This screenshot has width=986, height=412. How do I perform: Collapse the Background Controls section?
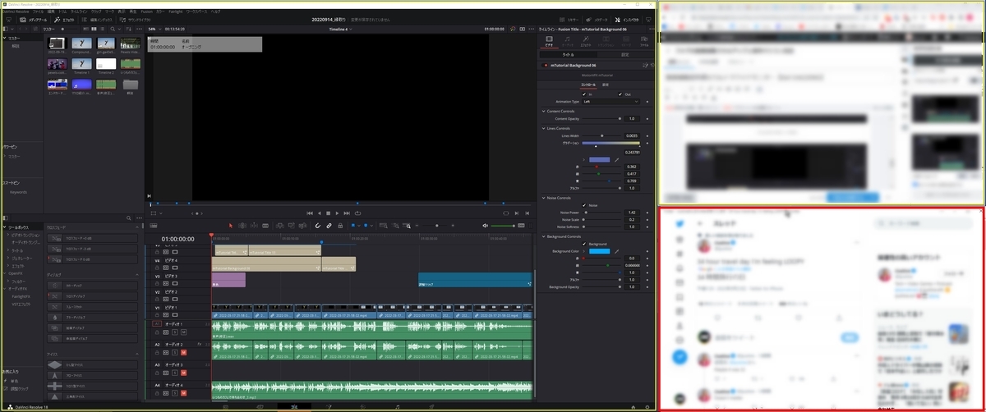(x=544, y=236)
